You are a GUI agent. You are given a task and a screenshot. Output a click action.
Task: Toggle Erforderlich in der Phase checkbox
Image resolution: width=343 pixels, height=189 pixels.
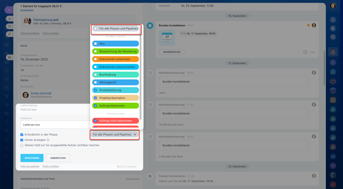[x=22, y=135]
